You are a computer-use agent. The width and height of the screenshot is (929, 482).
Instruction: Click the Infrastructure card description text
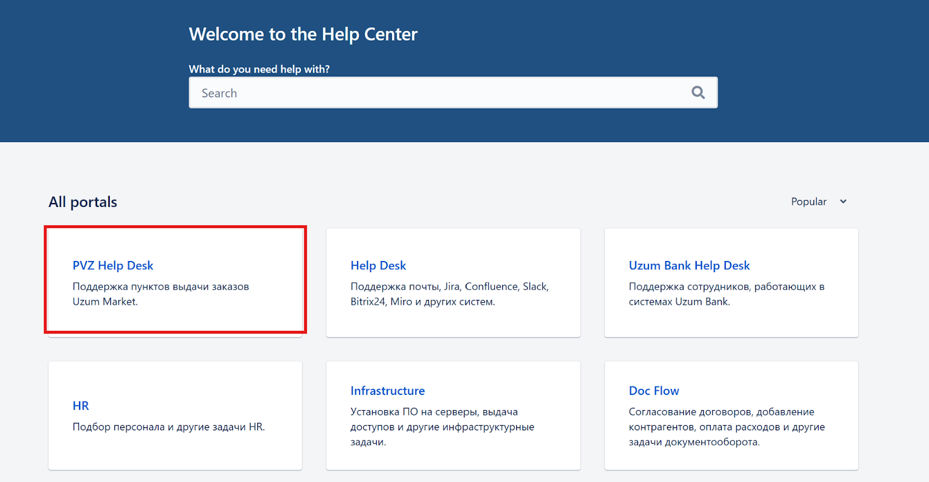click(x=442, y=427)
